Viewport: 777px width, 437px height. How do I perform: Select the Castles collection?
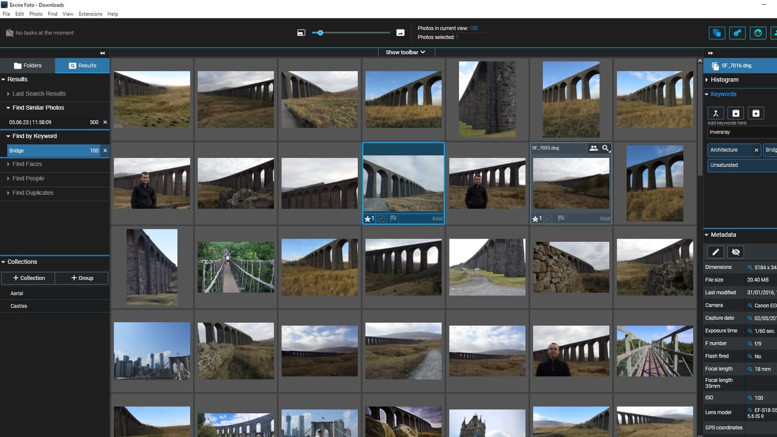(x=19, y=305)
